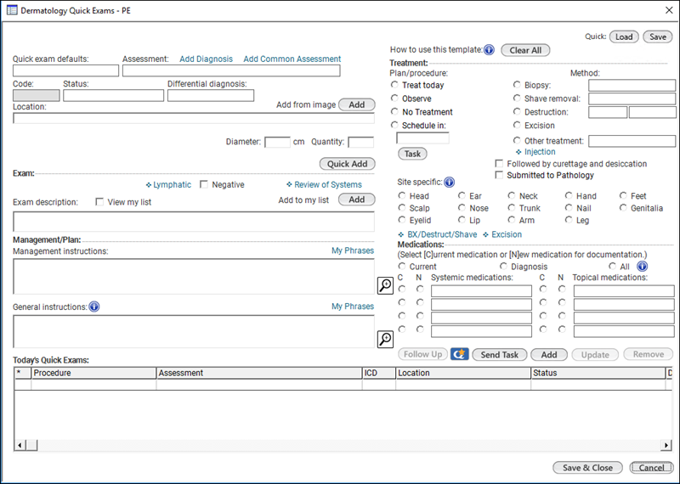Viewport: 680px width, 484px height.
Task: Click the Other treatment text field
Action: pos(632,141)
